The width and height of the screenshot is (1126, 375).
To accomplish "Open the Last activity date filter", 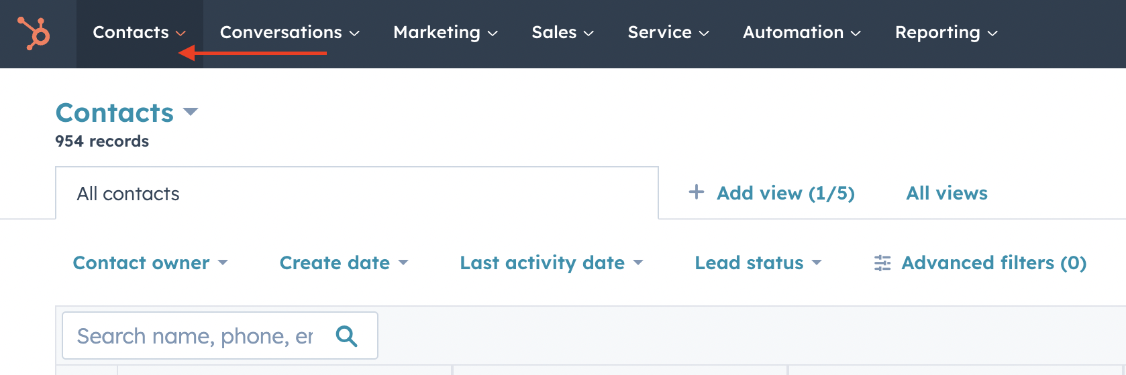I will coord(551,263).
